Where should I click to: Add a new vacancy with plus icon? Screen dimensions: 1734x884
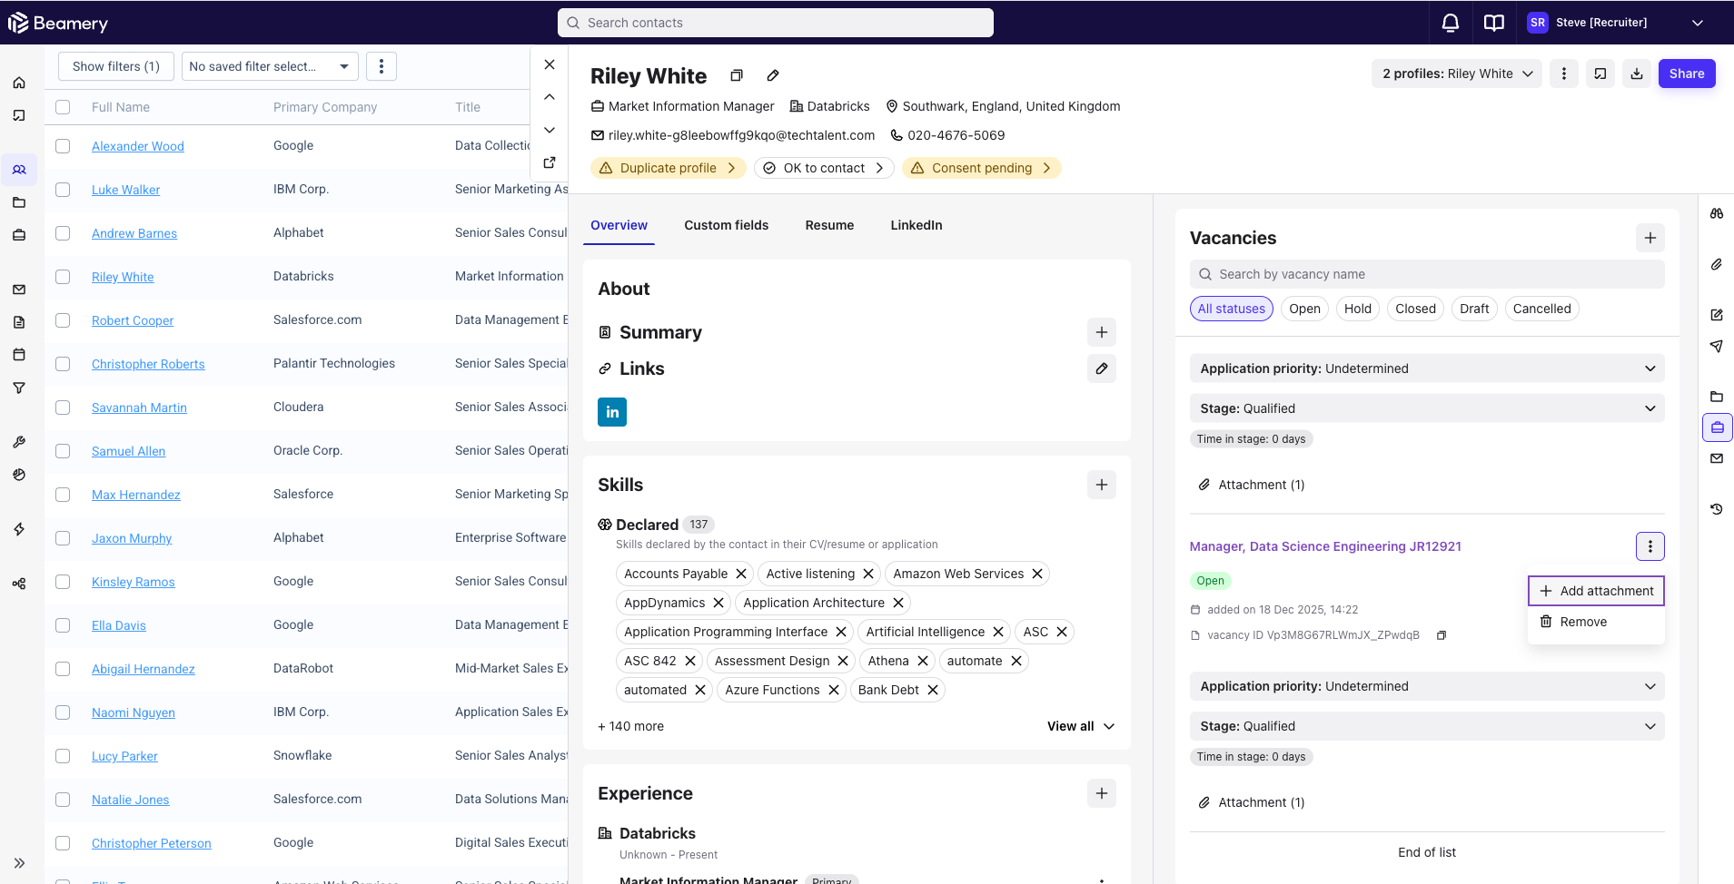click(x=1650, y=238)
